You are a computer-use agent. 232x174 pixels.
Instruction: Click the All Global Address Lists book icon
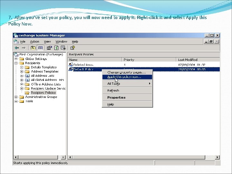point(27,80)
